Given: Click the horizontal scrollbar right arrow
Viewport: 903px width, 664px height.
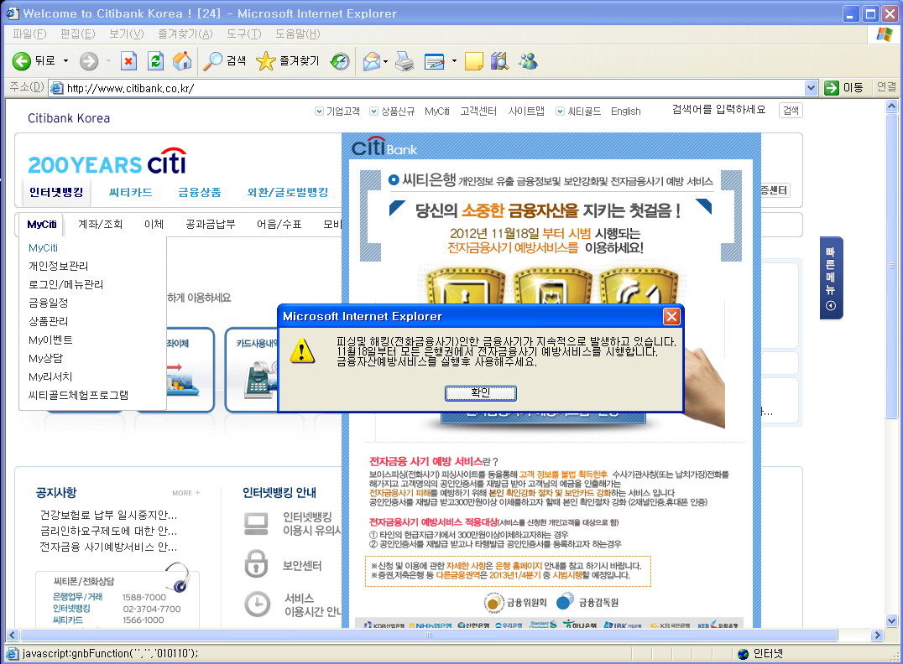Looking at the screenshot, I should pos(877,635).
